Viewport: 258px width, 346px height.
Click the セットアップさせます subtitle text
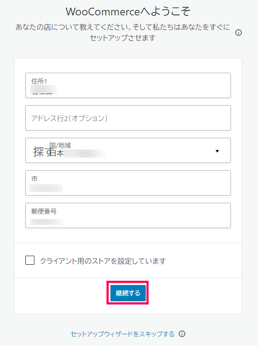[x=123, y=38]
